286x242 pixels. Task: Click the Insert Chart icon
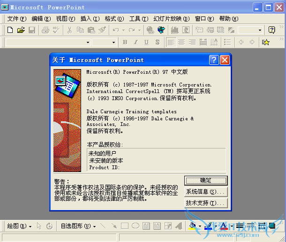click(x=175, y=30)
